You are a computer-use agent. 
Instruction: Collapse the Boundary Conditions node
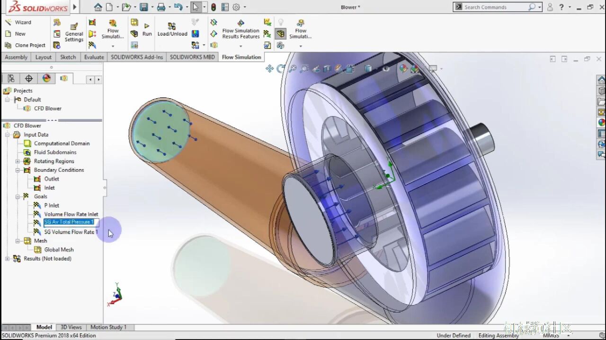(18, 170)
